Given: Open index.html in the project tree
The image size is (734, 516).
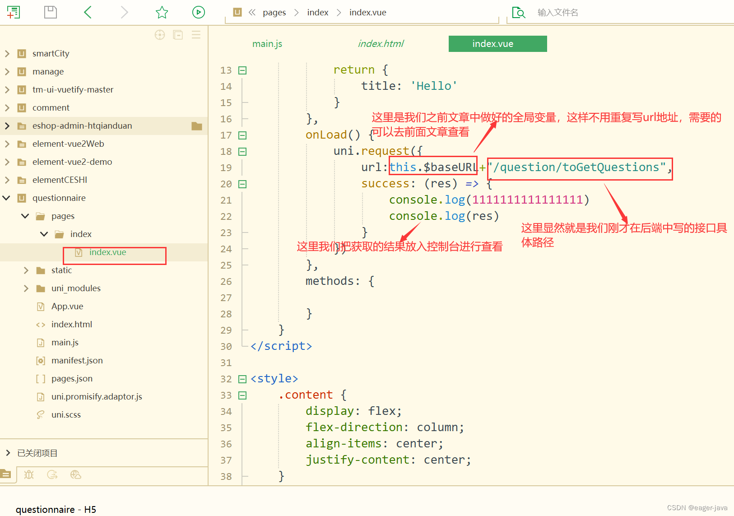Looking at the screenshot, I should 72,325.
